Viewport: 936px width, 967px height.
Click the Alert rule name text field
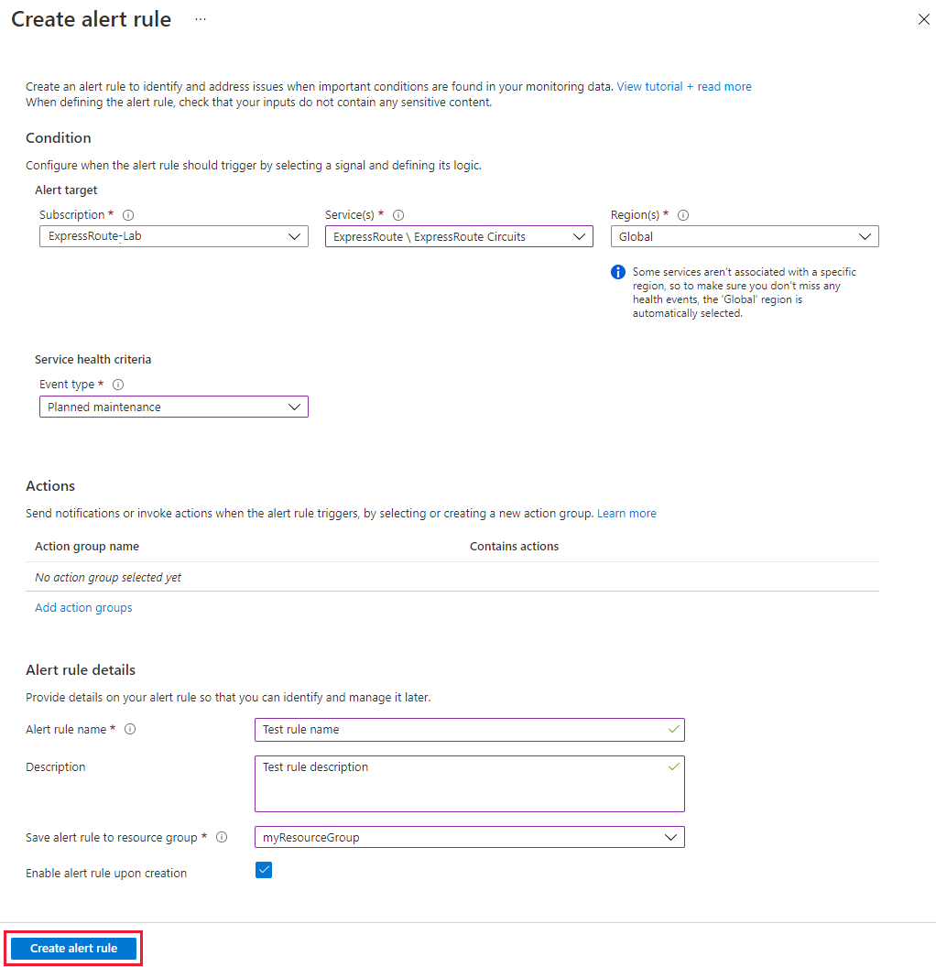[469, 730]
